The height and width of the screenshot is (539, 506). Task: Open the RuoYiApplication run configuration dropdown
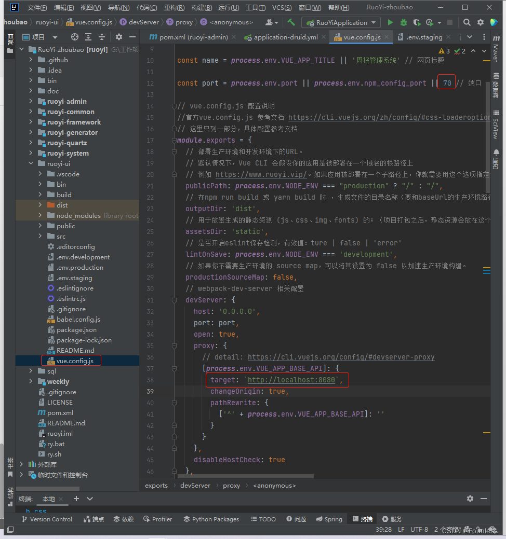click(341, 23)
